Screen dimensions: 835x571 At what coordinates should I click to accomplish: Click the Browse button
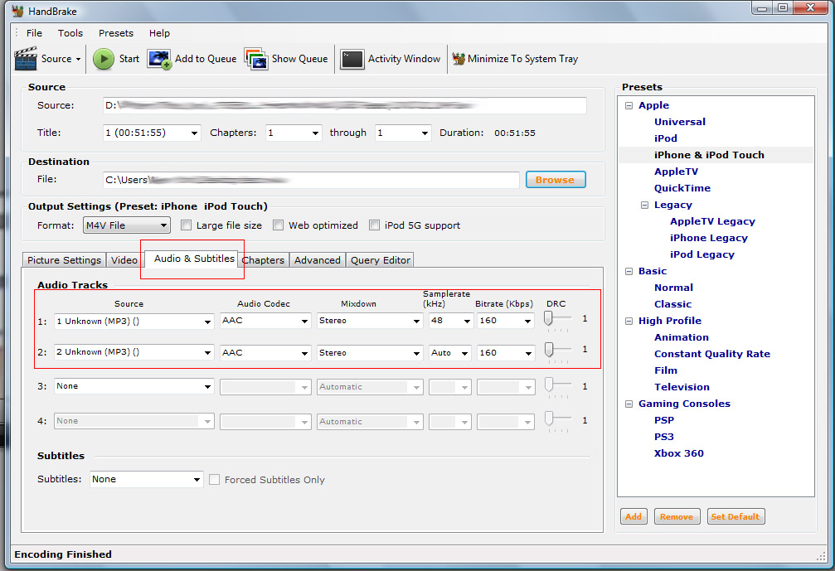point(556,180)
